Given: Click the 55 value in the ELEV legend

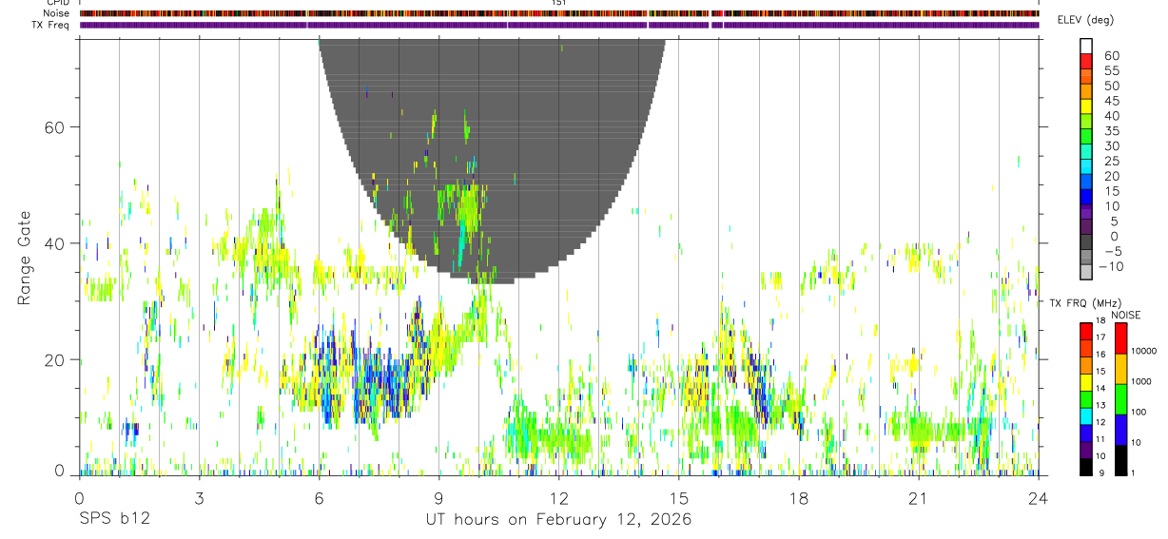Looking at the screenshot, I should coord(1111,70).
